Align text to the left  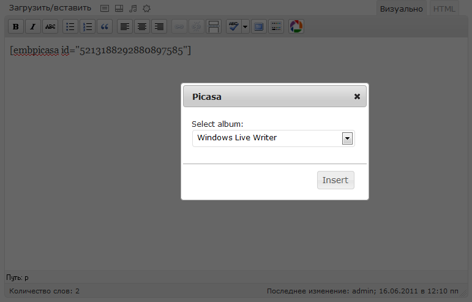coord(125,26)
